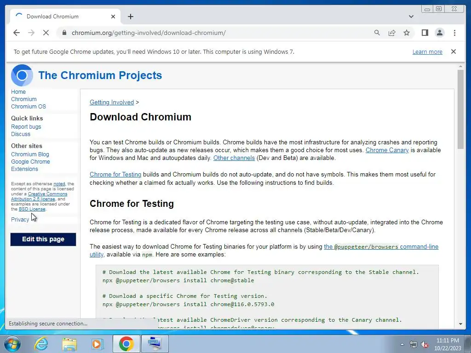Open the @puppeteer/browsers command-line utility link
471x353 pixels.
381,247
